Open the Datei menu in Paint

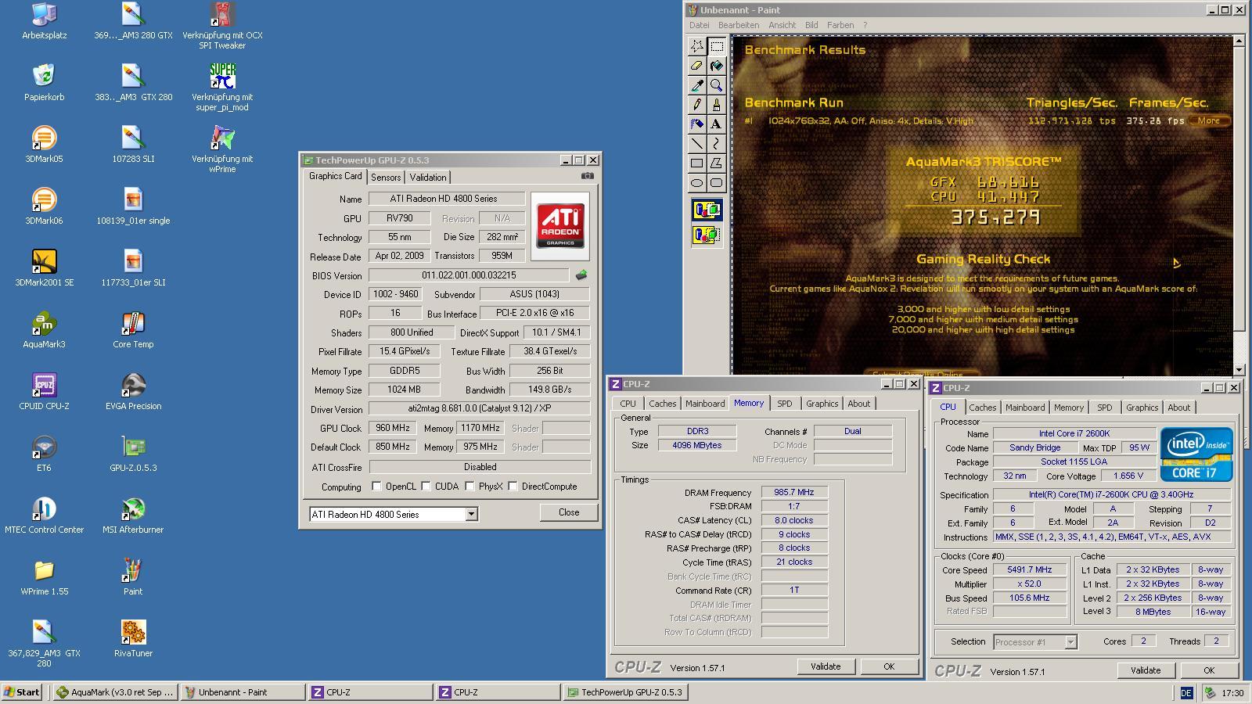(x=699, y=25)
